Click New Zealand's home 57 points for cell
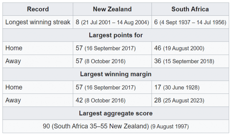This screenshot has height=135, width=231. click(112, 48)
